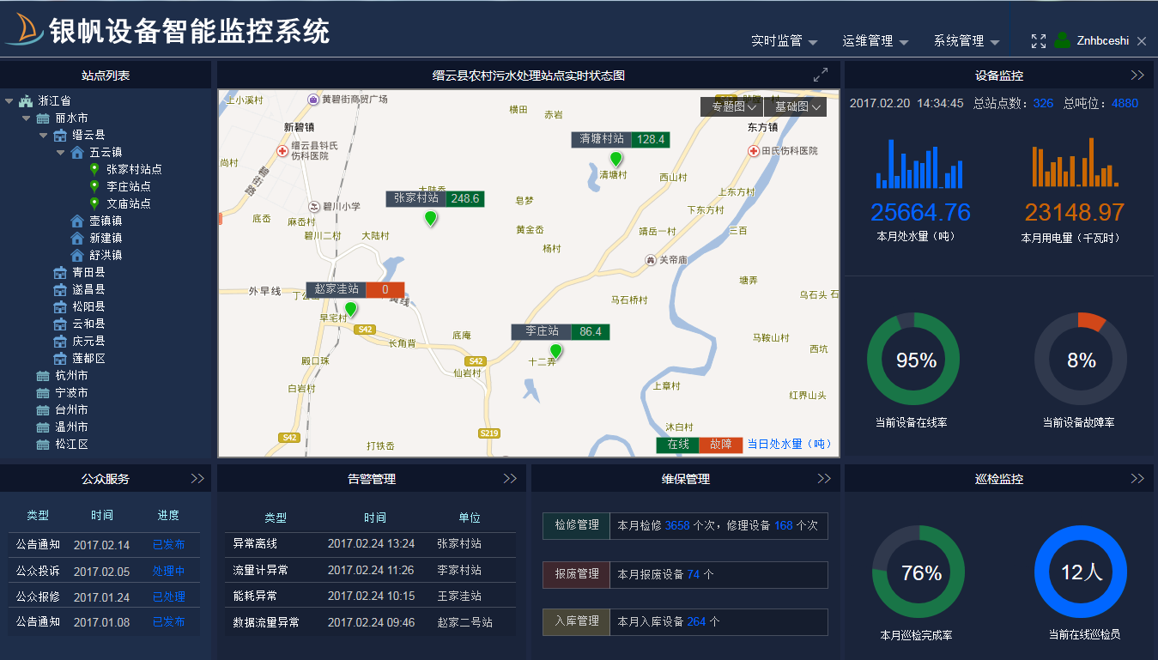Click the 76% inspection completion donut

919,572
